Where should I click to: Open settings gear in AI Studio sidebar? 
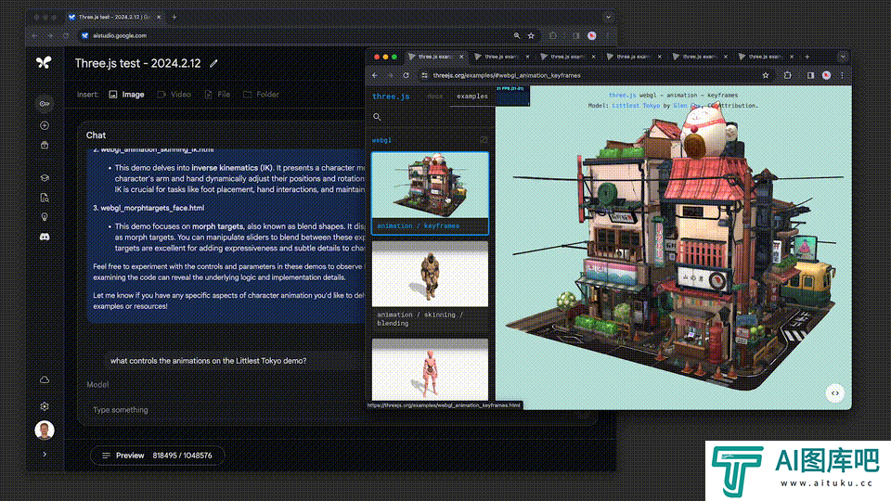[x=45, y=406]
